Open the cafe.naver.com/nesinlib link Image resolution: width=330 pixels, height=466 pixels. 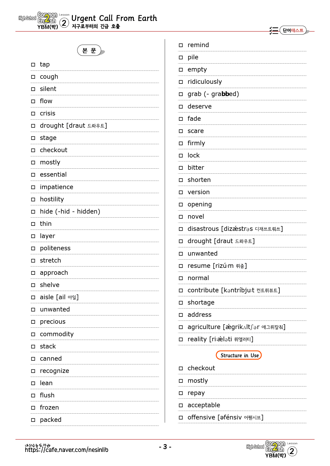(x=67, y=450)
